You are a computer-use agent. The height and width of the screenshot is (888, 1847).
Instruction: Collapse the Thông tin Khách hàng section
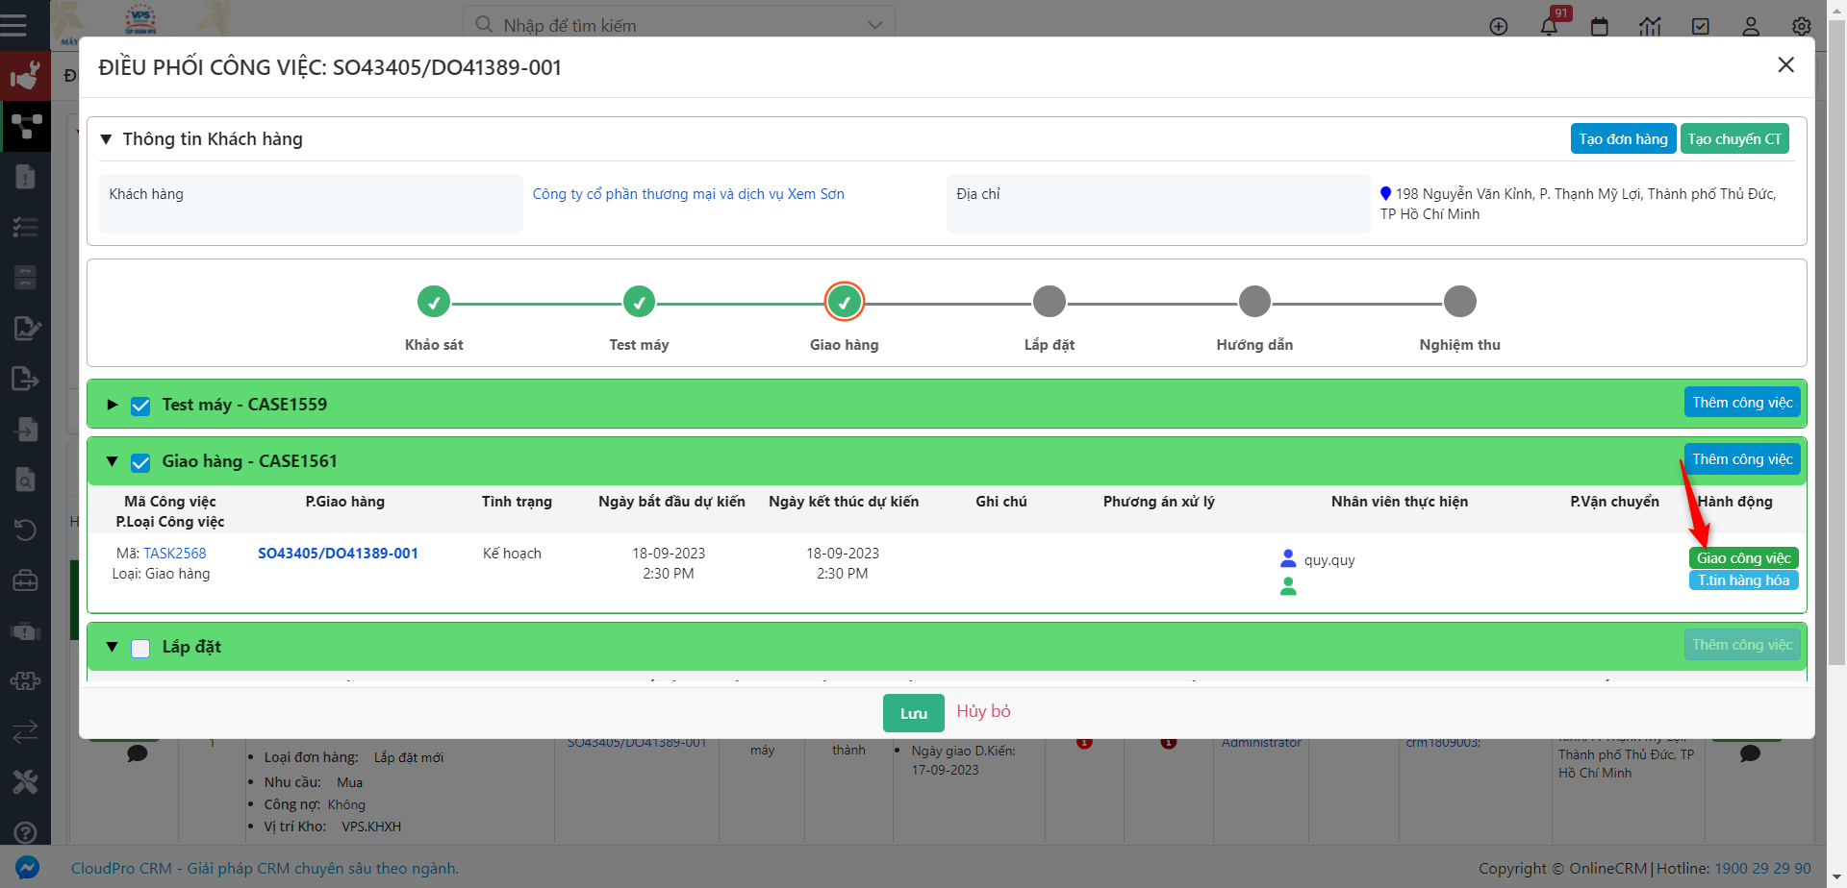click(107, 139)
